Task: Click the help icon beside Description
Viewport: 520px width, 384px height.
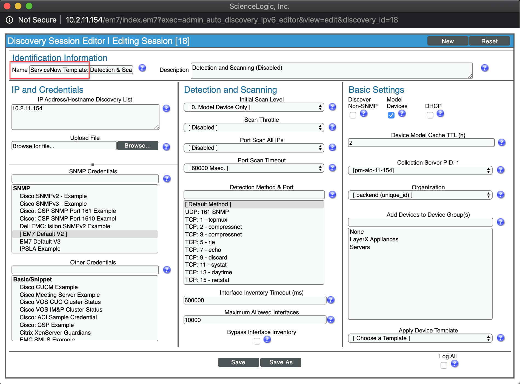Action: (x=485, y=68)
